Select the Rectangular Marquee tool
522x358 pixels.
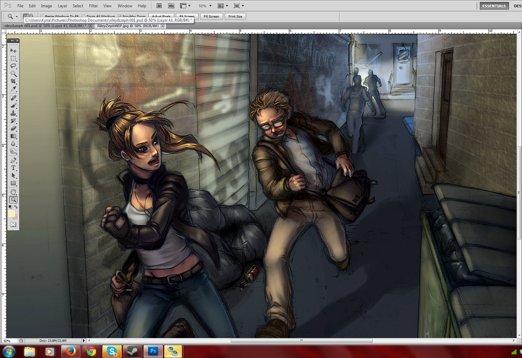(13, 58)
